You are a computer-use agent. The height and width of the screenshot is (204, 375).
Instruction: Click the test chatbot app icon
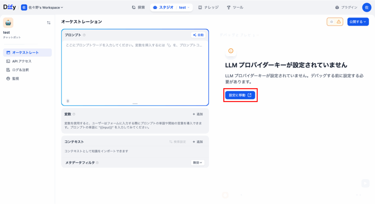click(x=8, y=23)
